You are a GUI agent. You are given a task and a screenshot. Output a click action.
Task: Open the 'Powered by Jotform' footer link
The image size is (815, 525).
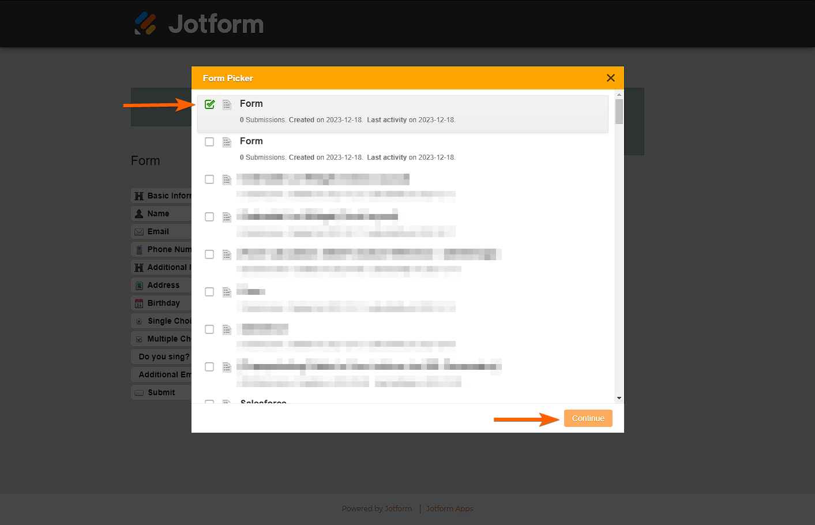pos(377,509)
